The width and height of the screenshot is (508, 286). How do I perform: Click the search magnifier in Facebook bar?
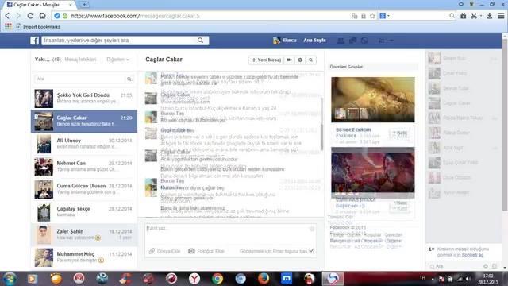click(201, 41)
